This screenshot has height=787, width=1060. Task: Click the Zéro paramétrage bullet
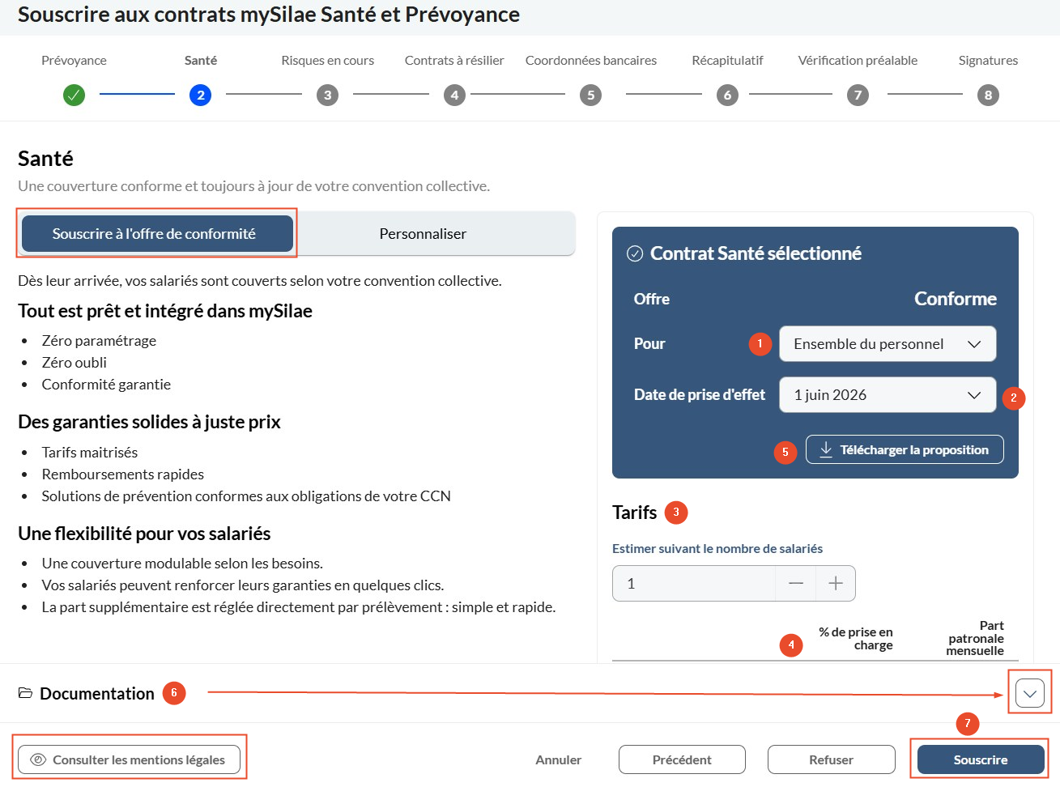tap(99, 341)
